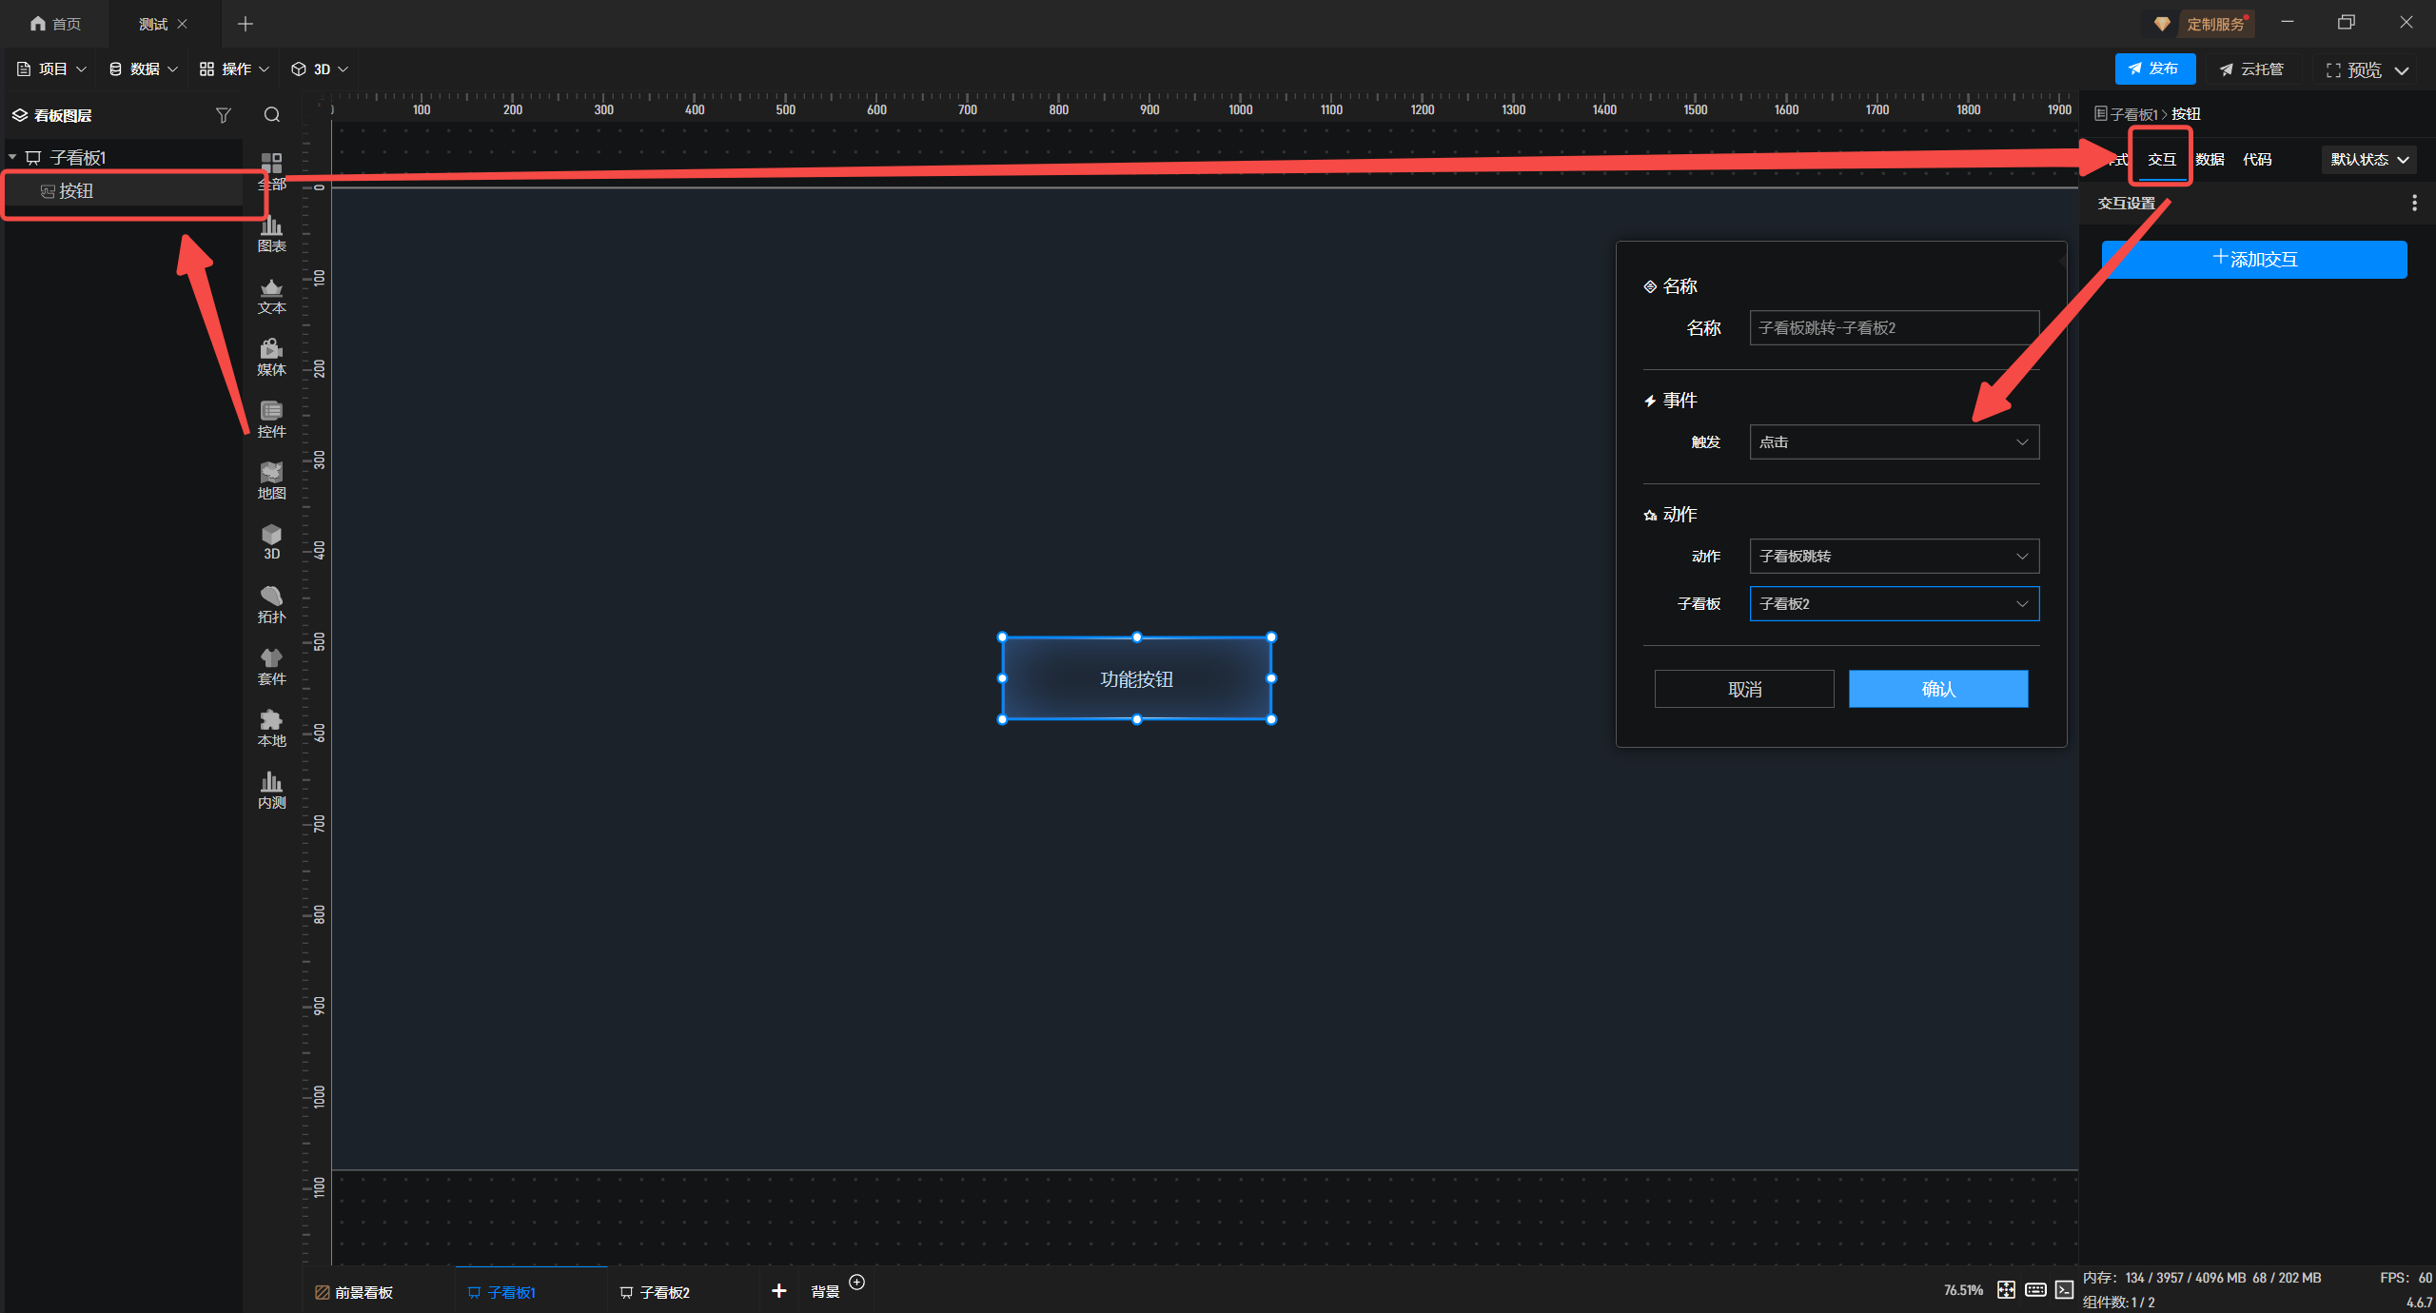Screen dimensions: 2436x1313
Task: Open the 文本 text components category
Action: point(271,295)
